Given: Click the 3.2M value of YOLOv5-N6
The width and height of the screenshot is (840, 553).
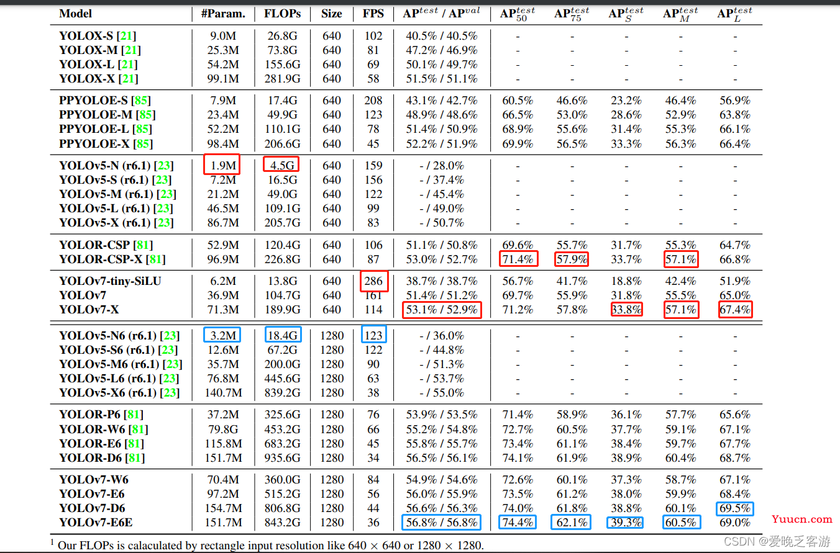Looking at the screenshot, I should [222, 336].
